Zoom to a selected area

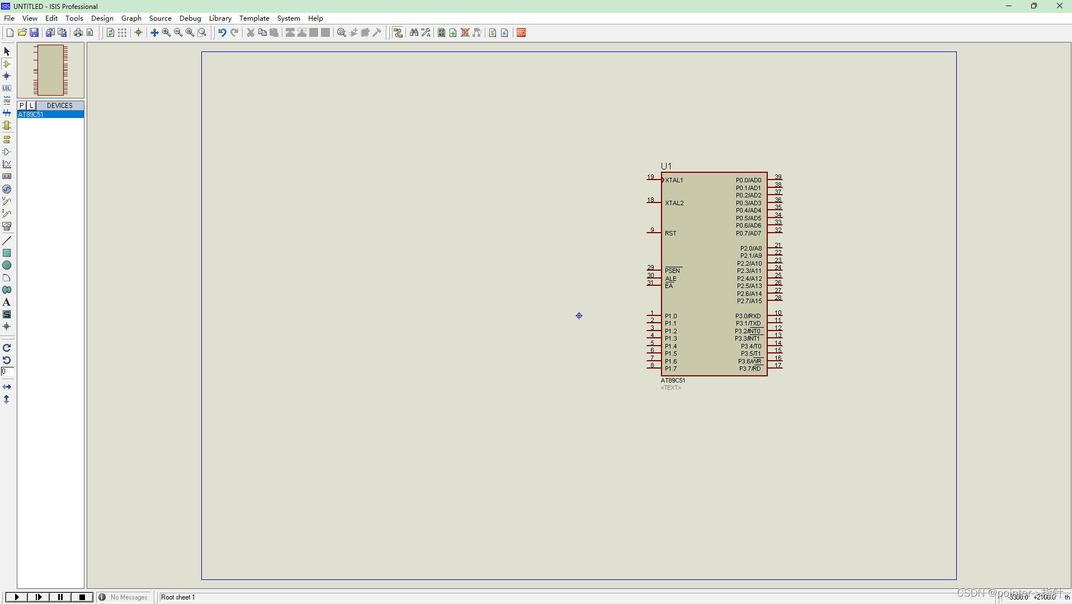tap(202, 32)
